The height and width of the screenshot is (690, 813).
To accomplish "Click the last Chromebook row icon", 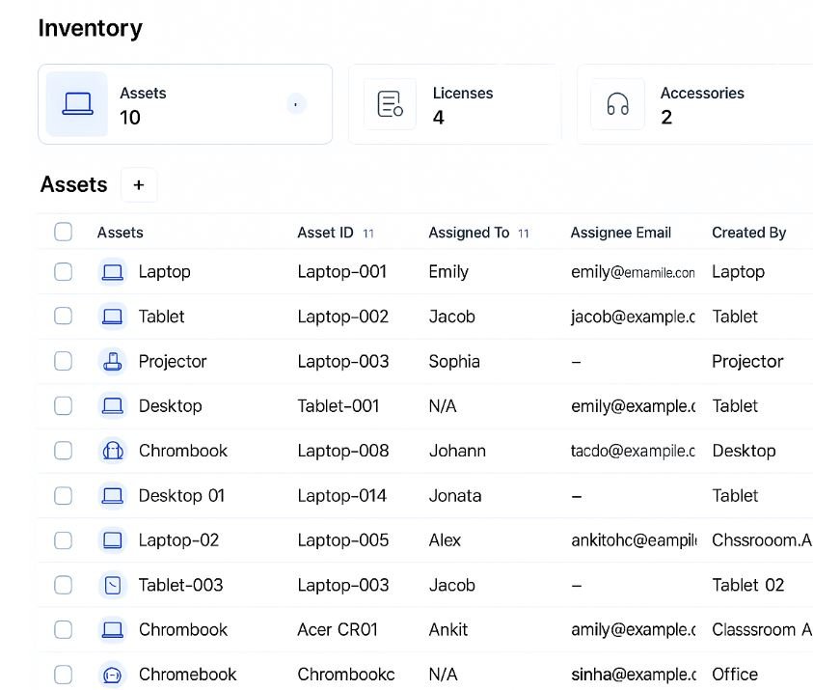I will [113, 675].
